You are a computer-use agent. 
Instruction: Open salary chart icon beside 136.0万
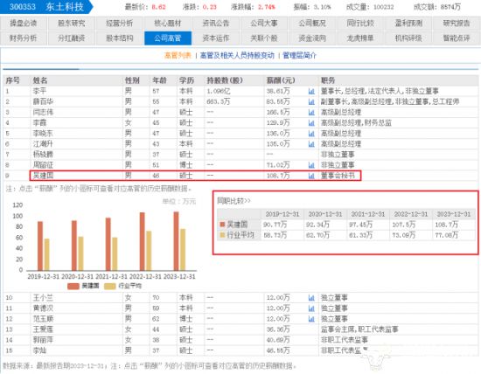(311, 134)
